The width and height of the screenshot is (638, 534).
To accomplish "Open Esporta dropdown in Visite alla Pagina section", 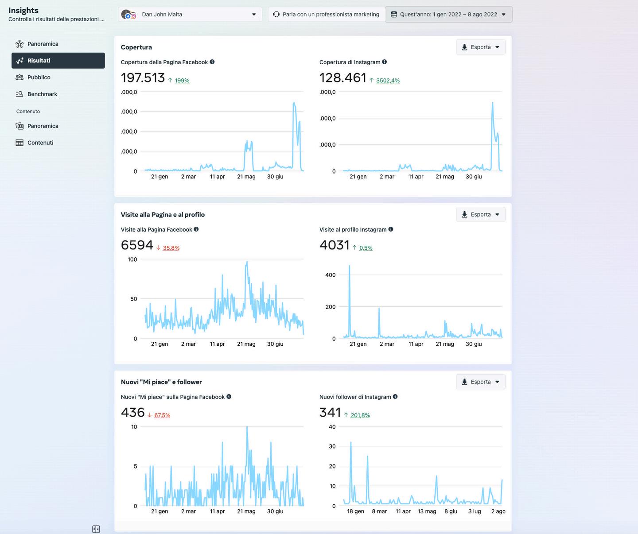I will click(x=481, y=214).
